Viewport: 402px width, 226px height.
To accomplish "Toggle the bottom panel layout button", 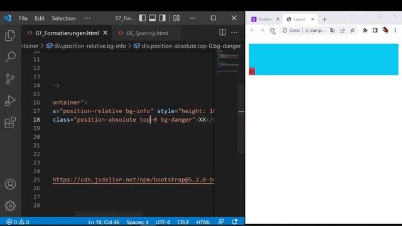I will pos(152,18).
